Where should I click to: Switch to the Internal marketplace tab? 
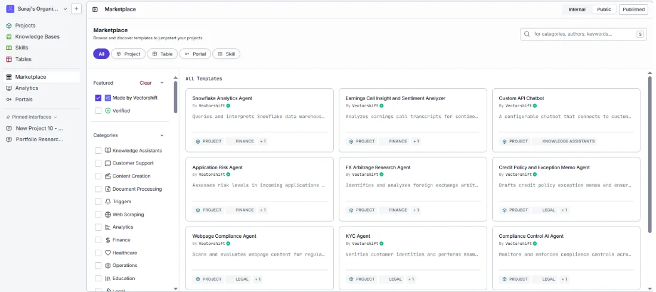click(x=577, y=9)
